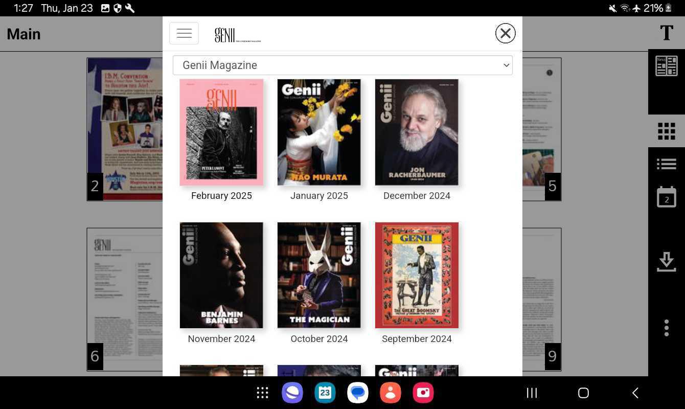
Task: Open the hamburger menu in the dialog
Action: click(x=184, y=33)
